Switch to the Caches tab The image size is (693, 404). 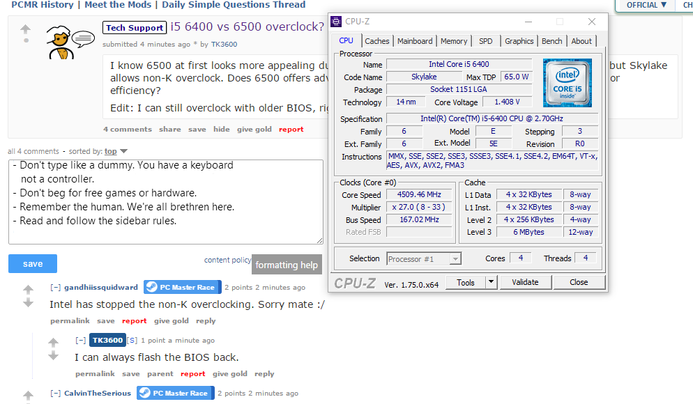pyautogui.click(x=377, y=41)
